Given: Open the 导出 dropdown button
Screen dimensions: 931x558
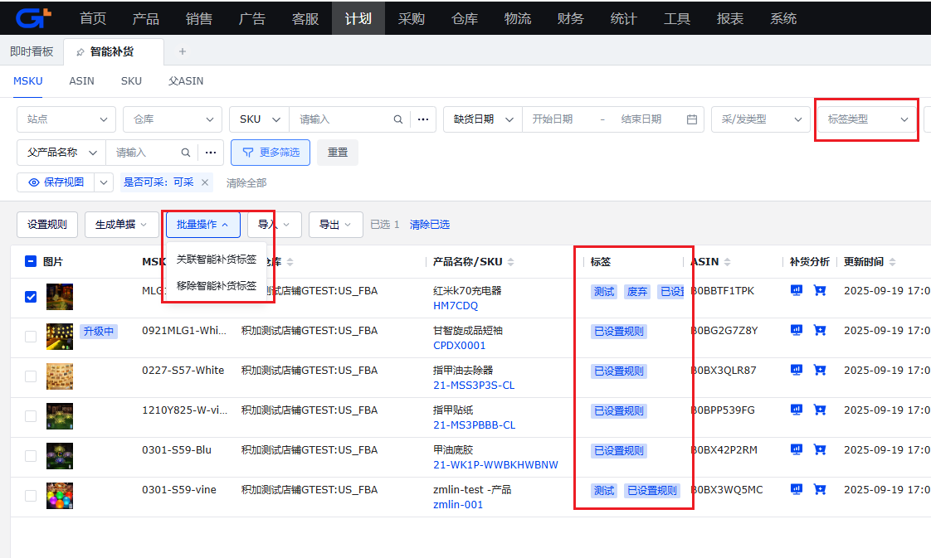Looking at the screenshot, I should point(335,224).
